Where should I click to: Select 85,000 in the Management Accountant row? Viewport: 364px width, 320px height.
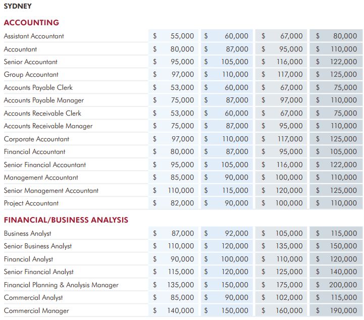tap(182, 178)
